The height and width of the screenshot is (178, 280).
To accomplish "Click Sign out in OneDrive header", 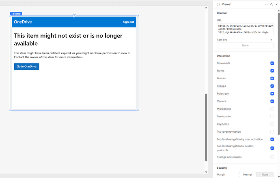I will pos(128,22).
